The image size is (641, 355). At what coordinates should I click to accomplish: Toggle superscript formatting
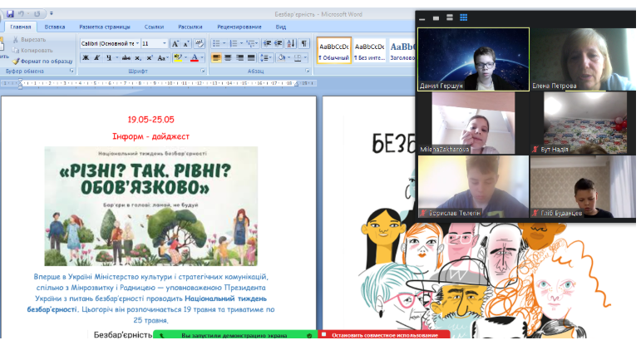pos(150,58)
